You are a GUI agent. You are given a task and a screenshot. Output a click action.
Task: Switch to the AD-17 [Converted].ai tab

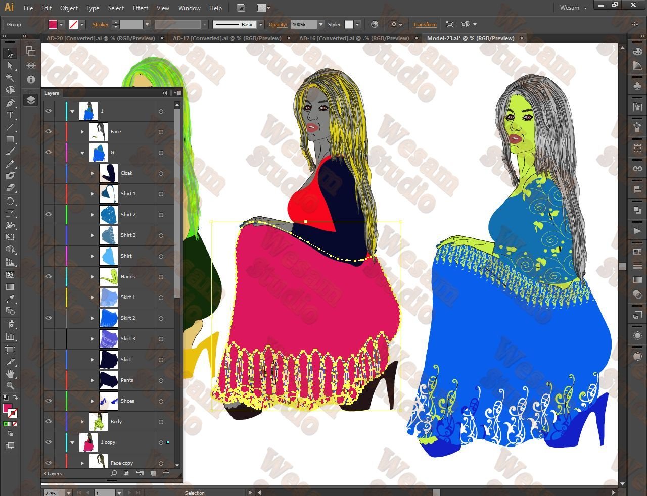tap(226, 38)
